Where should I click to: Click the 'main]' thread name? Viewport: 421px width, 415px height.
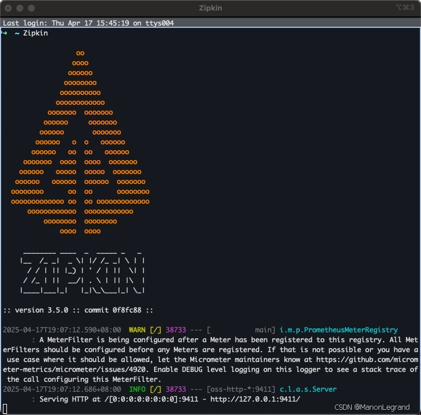point(265,330)
